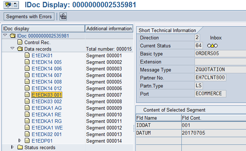
Task: Click the IDoc display column header
Action: point(43,28)
